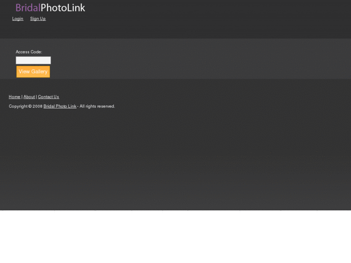The height and width of the screenshot is (263, 351).
Task: Select the Login navigation item
Action: tap(18, 18)
